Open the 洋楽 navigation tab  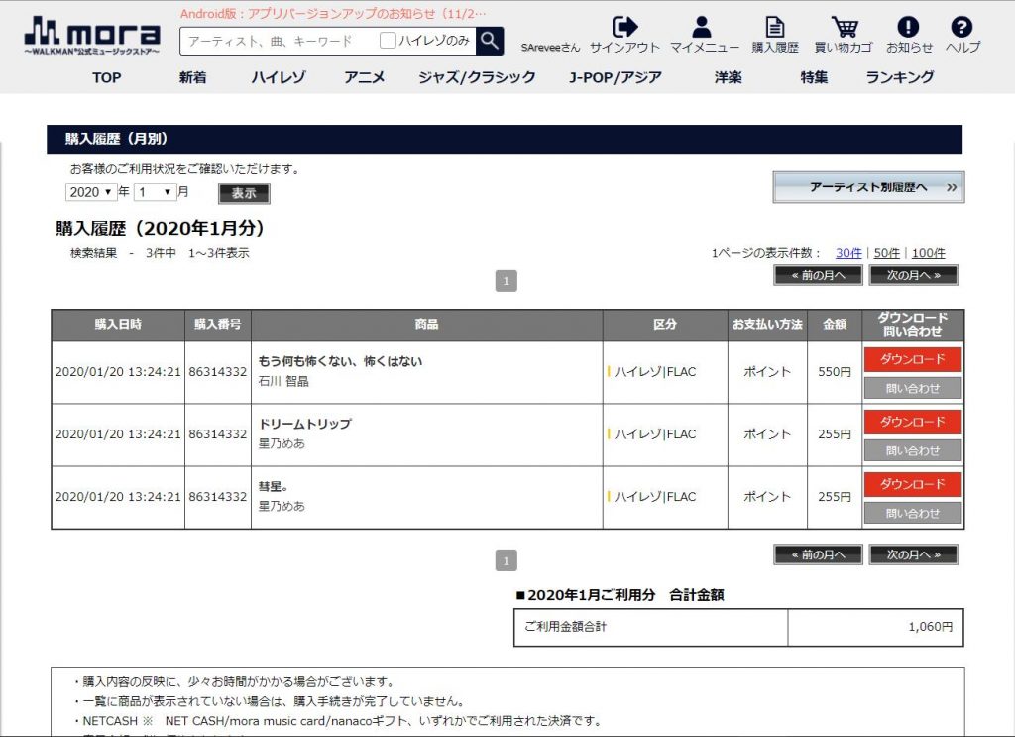click(x=729, y=77)
